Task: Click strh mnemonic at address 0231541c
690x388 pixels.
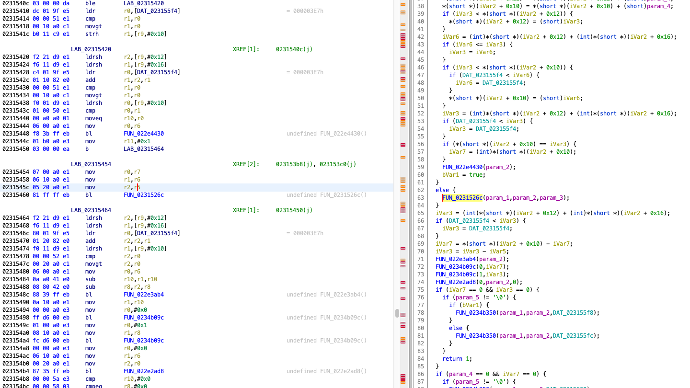Action: [x=92, y=34]
